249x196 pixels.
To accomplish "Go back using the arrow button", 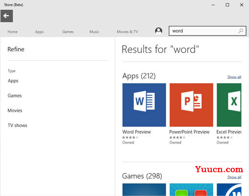I will 6,16.
